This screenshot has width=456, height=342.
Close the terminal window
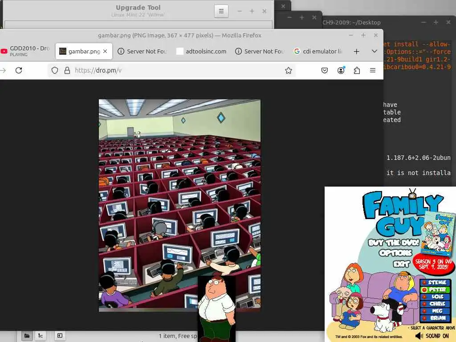click(x=448, y=22)
